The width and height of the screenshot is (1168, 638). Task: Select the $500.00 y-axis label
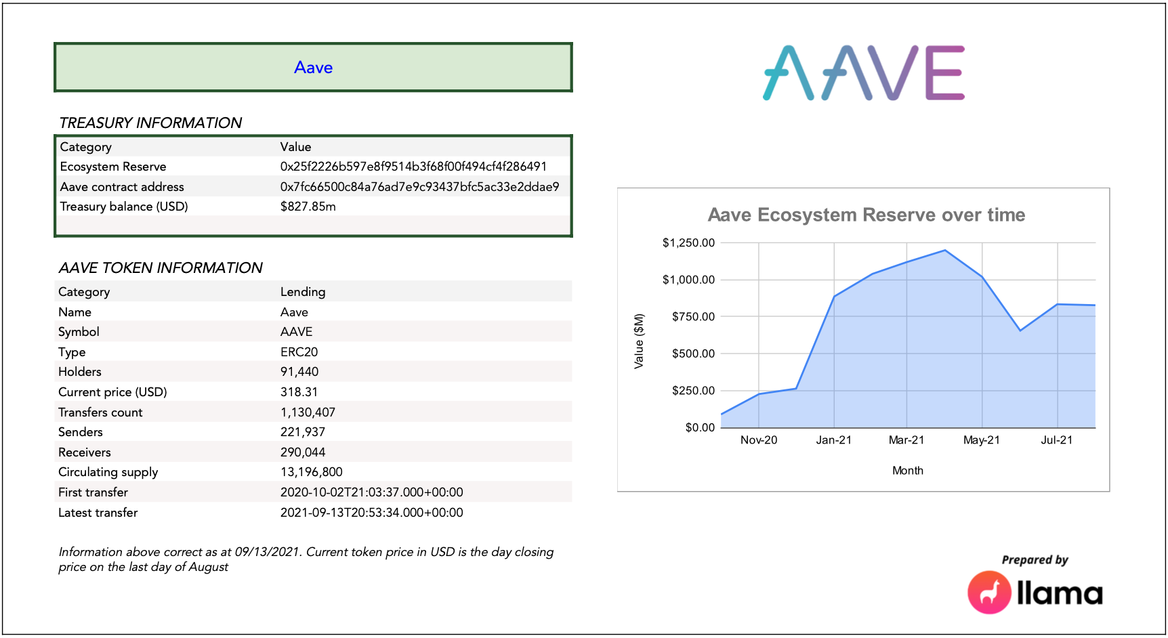[x=693, y=354]
